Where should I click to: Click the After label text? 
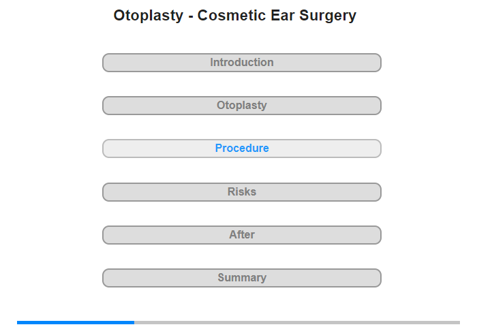(x=242, y=235)
